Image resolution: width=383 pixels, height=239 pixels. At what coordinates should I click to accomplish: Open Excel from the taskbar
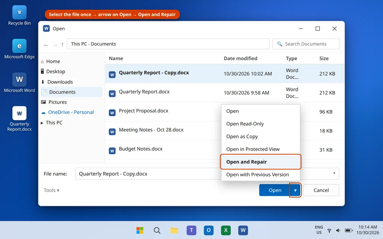(x=226, y=230)
